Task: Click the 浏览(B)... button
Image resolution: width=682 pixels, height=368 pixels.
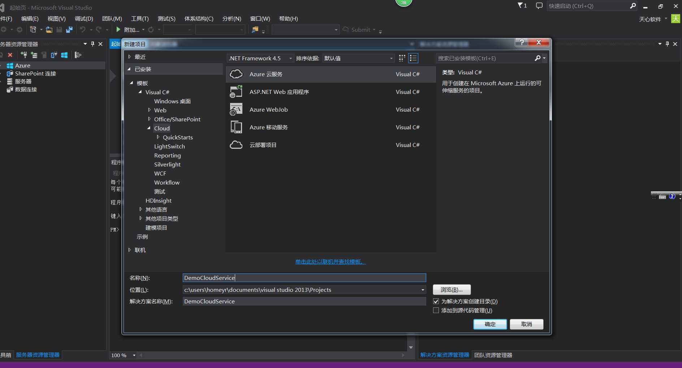Action: click(x=452, y=290)
